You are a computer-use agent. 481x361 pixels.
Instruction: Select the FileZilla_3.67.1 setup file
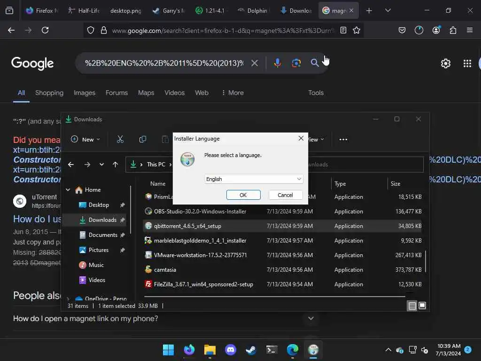click(282, 284)
